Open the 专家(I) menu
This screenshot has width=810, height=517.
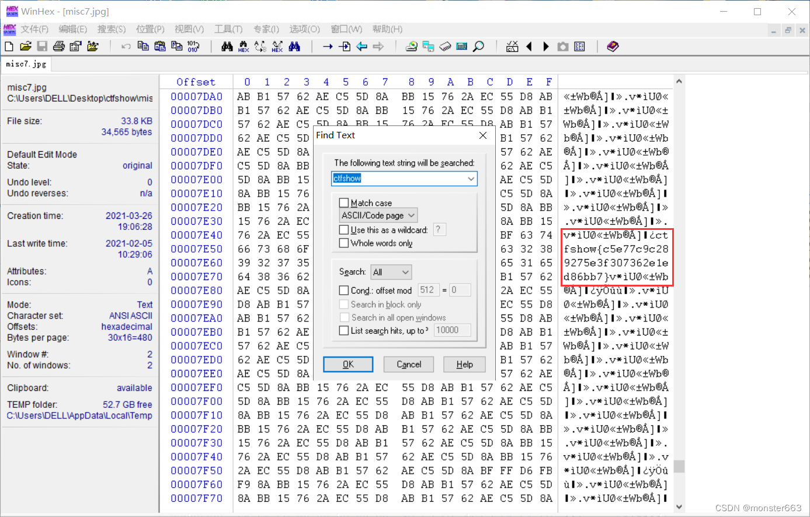(266, 29)
